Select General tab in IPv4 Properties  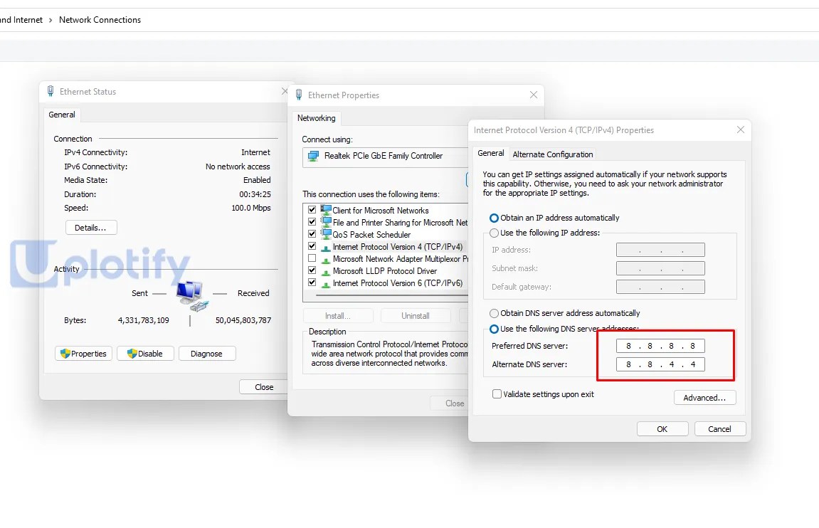coord(490,153)
